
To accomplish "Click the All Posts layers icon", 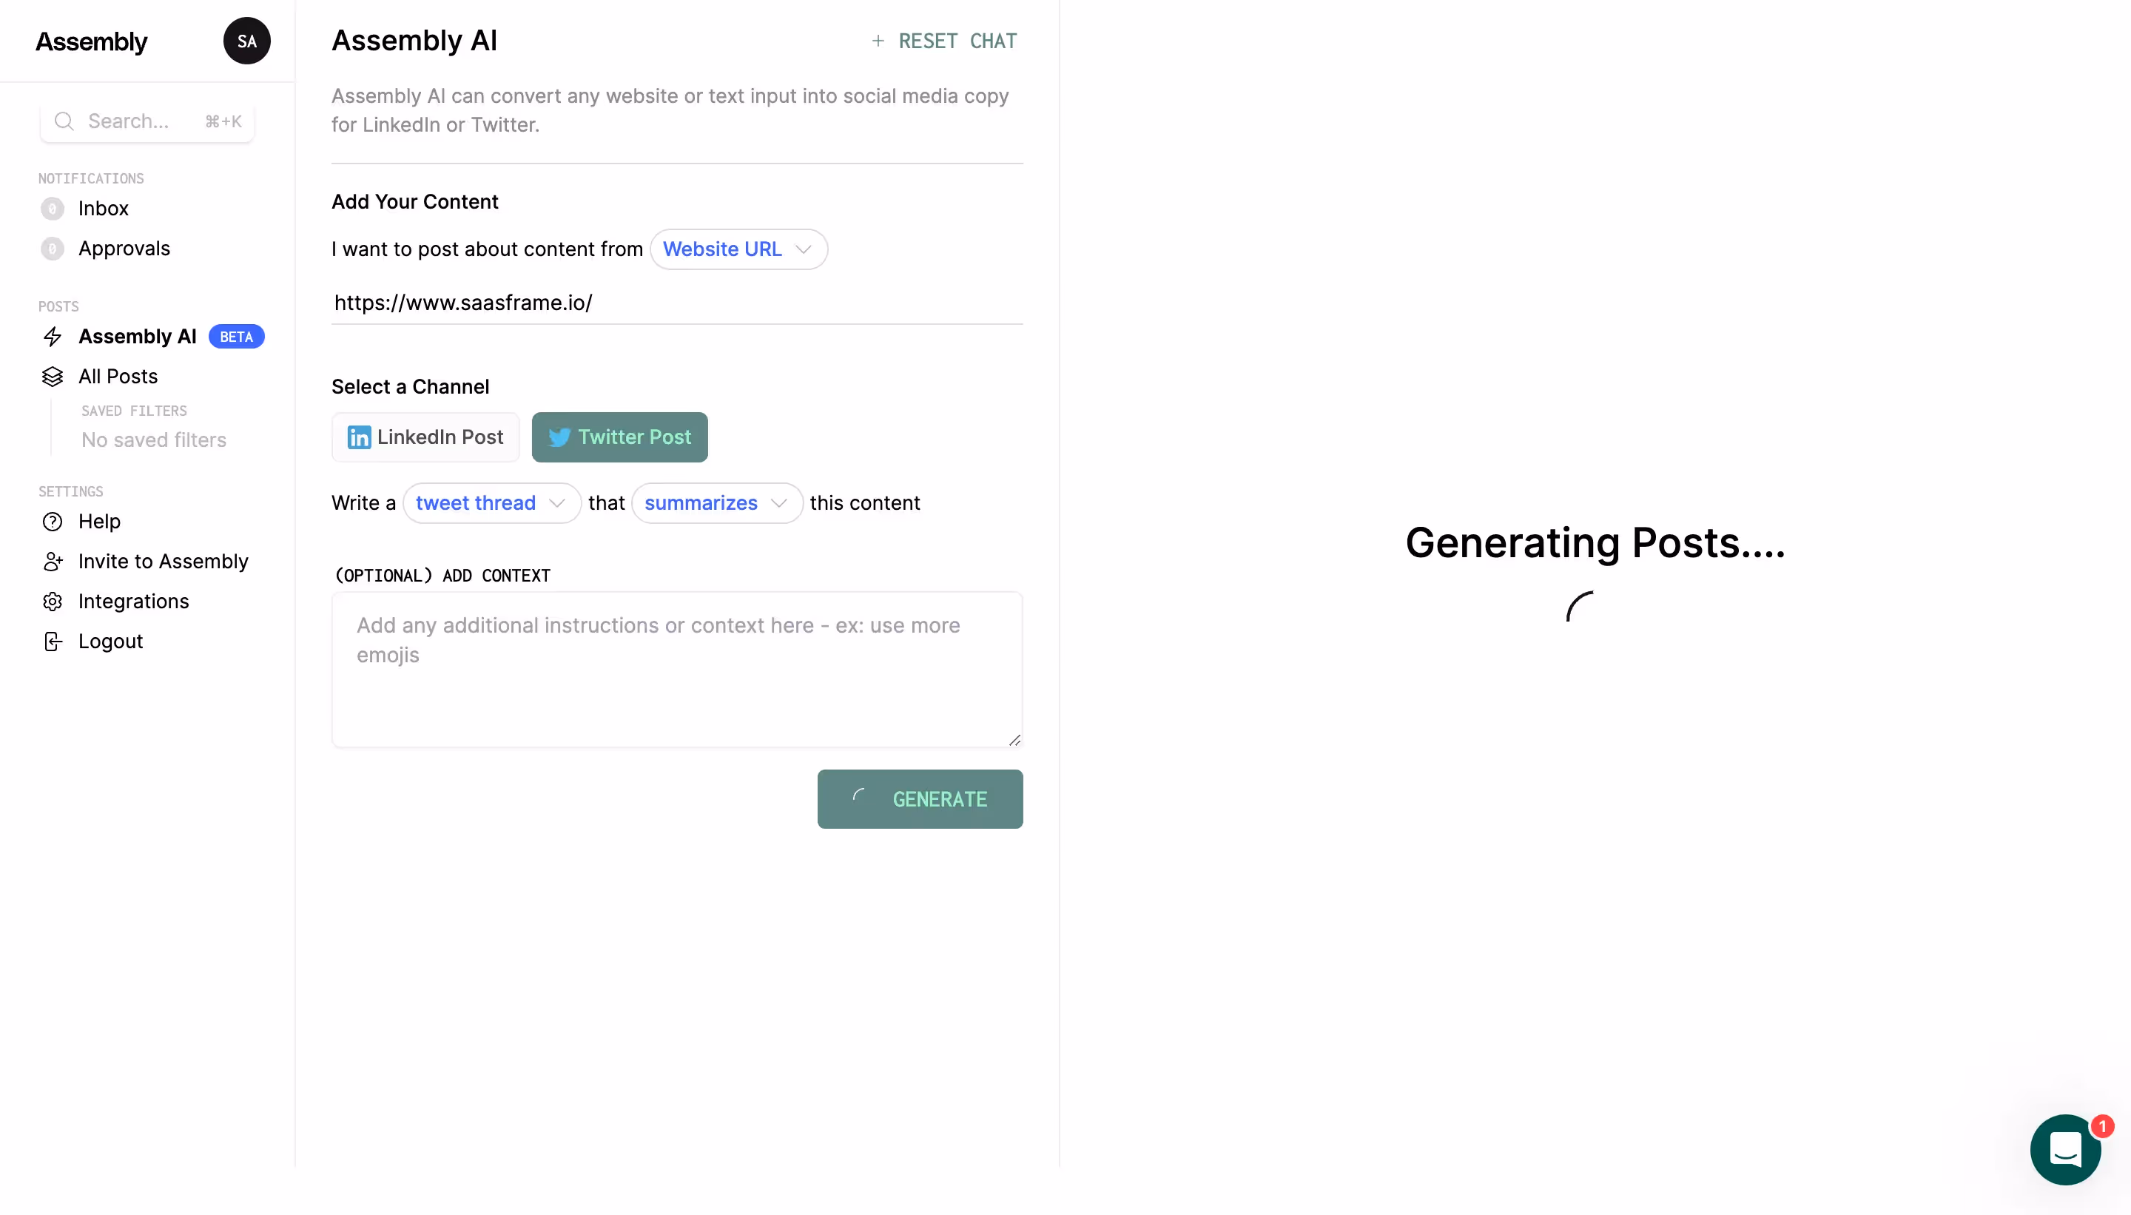I will pyautogui.click(x=53, y=377).
